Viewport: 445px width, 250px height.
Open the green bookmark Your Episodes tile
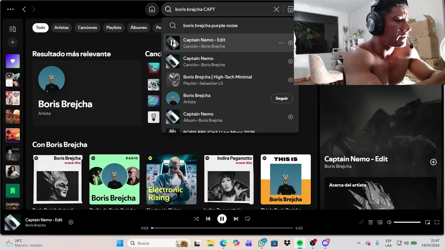click(x=13, y=191)
